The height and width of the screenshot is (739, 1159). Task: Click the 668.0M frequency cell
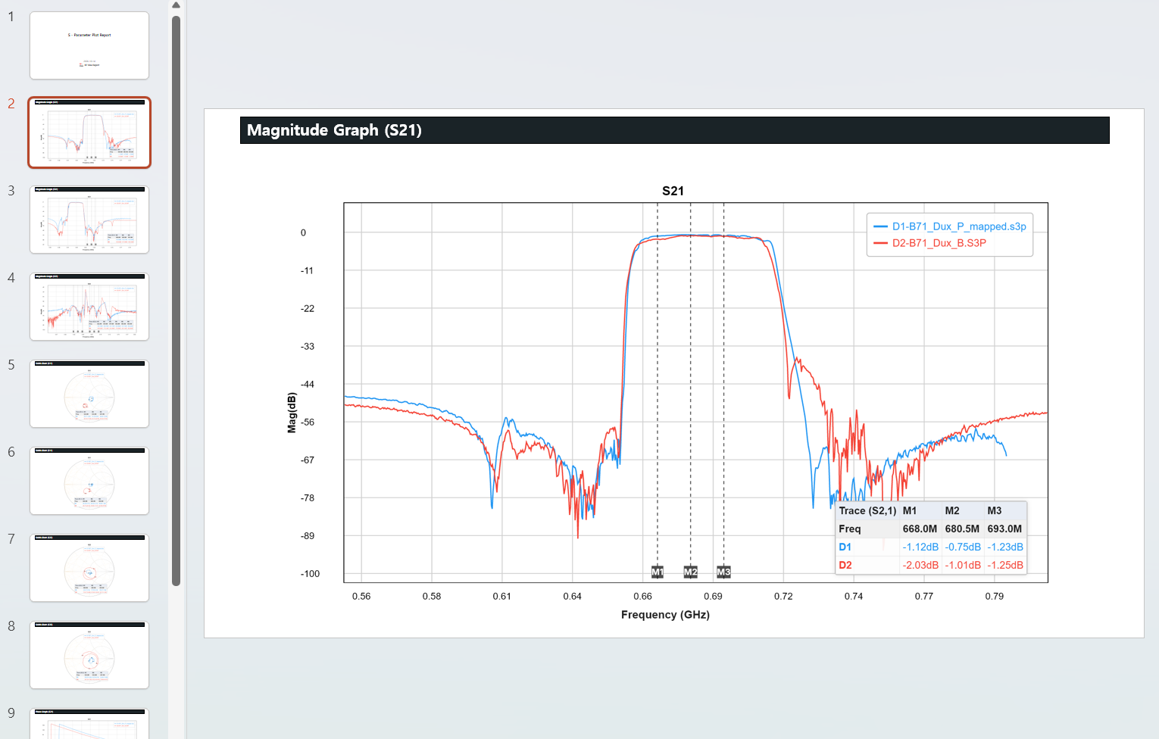pyautogui.click(x=920, y=529)
